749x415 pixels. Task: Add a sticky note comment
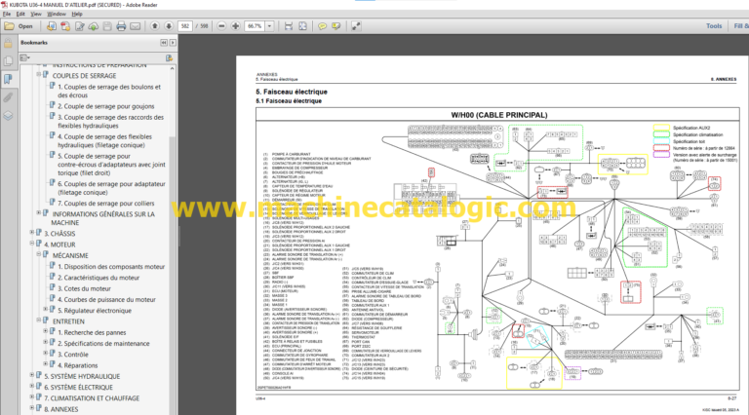pos(322,26)
